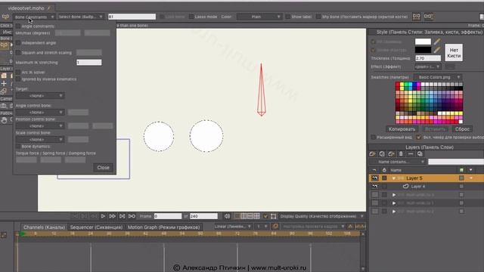Check the Arc IK solver option

pos(18,73)
